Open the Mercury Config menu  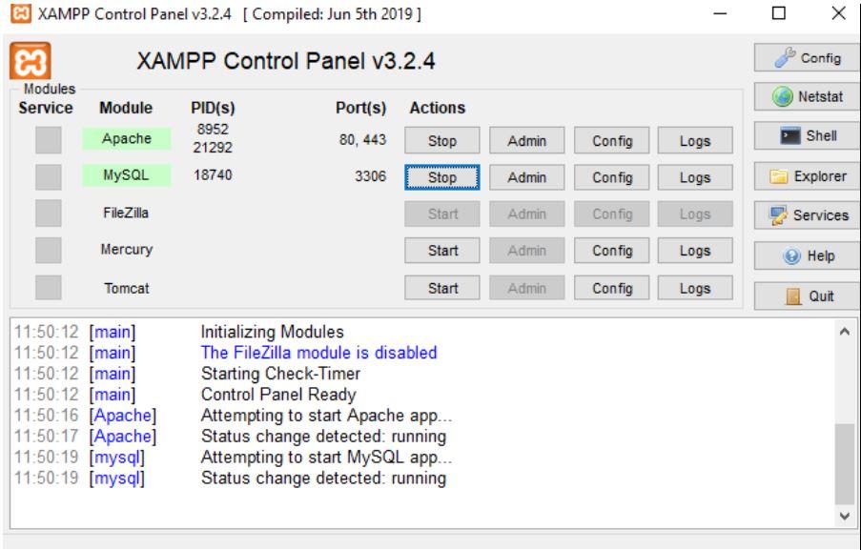tap(612, 251)
